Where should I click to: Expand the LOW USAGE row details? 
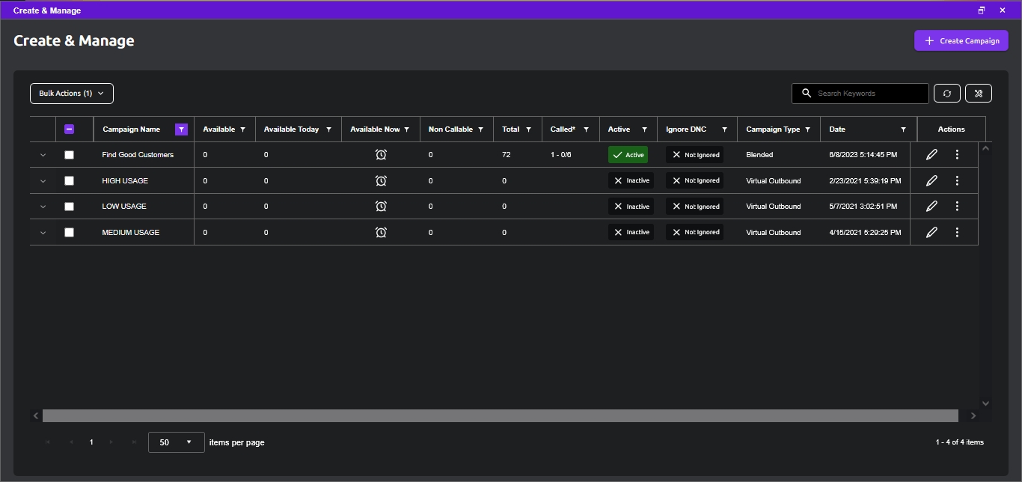pyautogui.click(x=43, y=207)
